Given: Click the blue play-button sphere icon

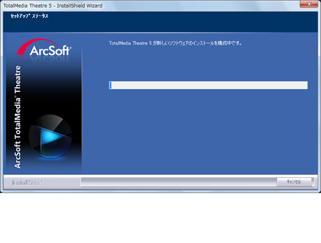Looking at the screenshot, I should click(50, 136).
